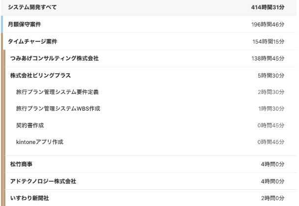Collapse the タイムチャージ案件 group

coord(150,41)
